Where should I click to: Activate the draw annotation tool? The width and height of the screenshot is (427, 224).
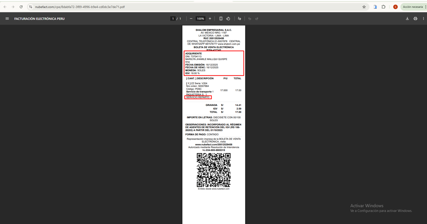239,19
